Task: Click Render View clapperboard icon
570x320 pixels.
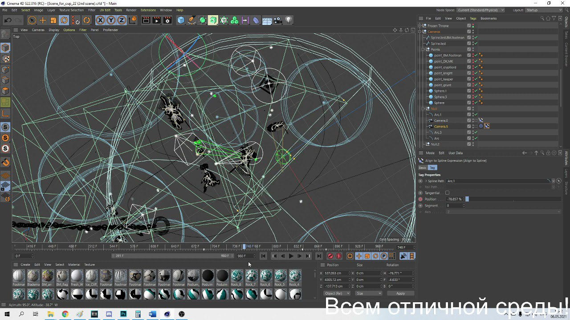Action: click(146, 20)
